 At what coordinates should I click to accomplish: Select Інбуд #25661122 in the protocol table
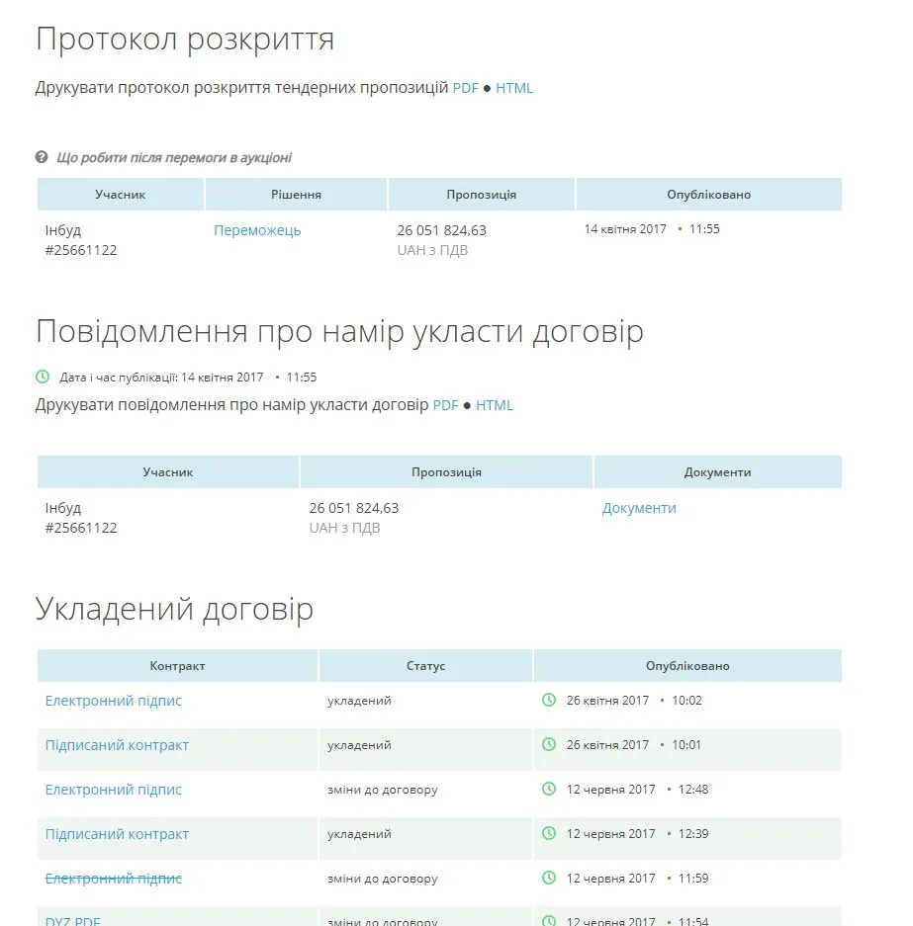pos(81,240)
